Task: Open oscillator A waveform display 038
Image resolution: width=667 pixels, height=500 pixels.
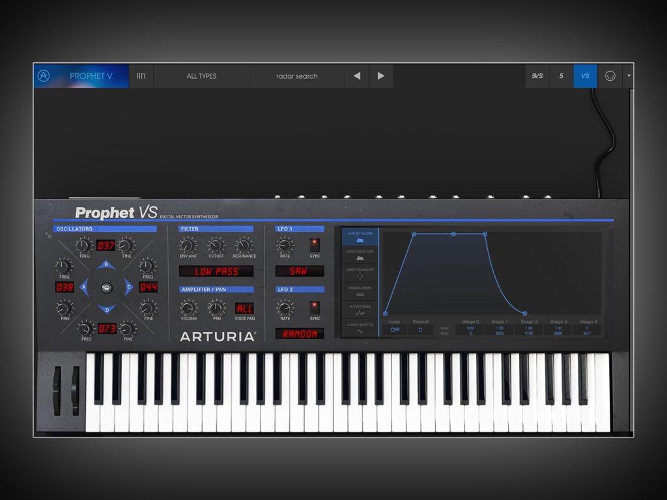Action: [x=64, y=287]
